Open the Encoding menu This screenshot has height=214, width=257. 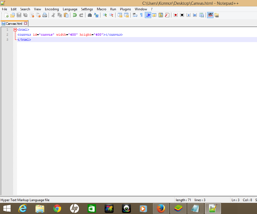(52, 9)
